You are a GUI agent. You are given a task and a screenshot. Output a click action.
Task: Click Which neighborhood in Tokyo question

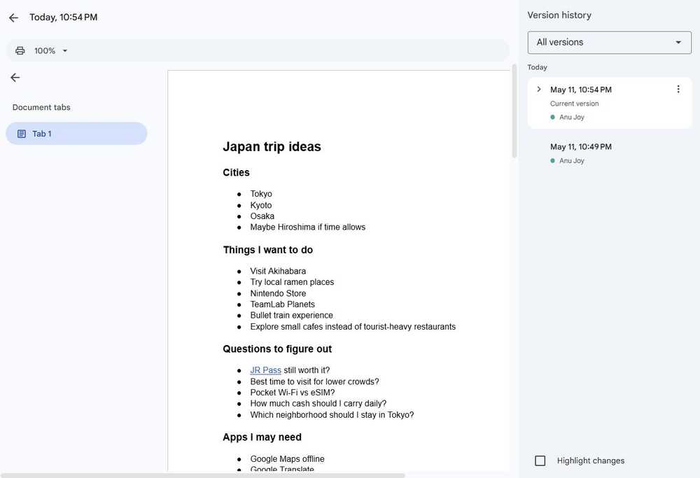(332, 414)
